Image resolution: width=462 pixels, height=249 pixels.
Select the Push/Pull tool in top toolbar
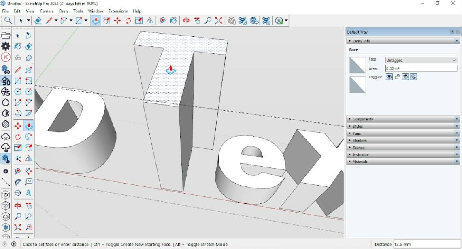[x=96, y=21]
